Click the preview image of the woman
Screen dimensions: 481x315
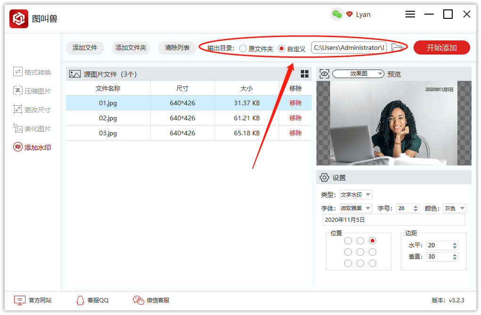tap(394, 123)
